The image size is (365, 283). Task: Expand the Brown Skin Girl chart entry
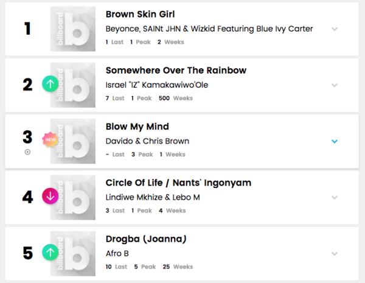(334, 29)
